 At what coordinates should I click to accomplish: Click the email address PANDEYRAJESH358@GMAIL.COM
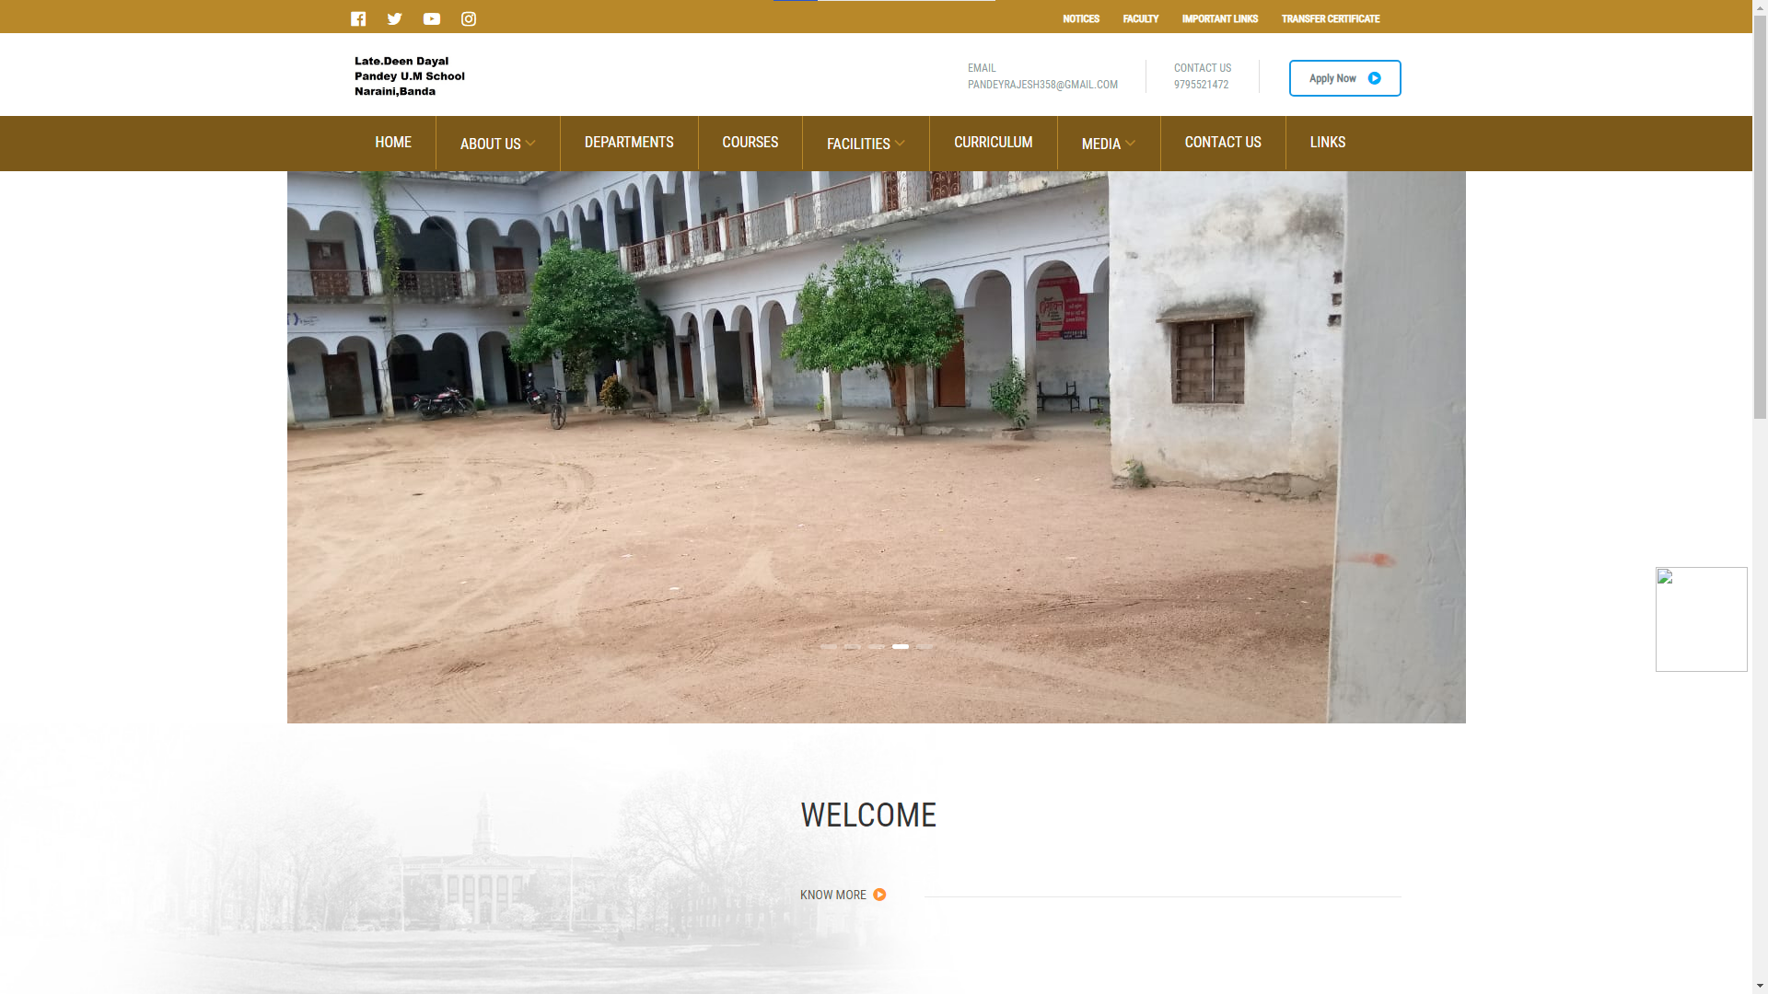coord(1042,85)
